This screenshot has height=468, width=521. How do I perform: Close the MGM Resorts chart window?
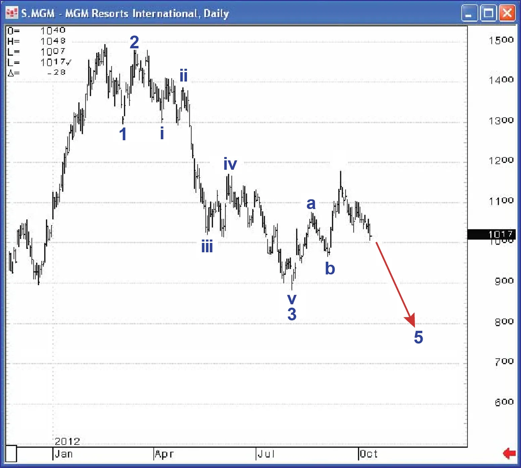(507, 13)
